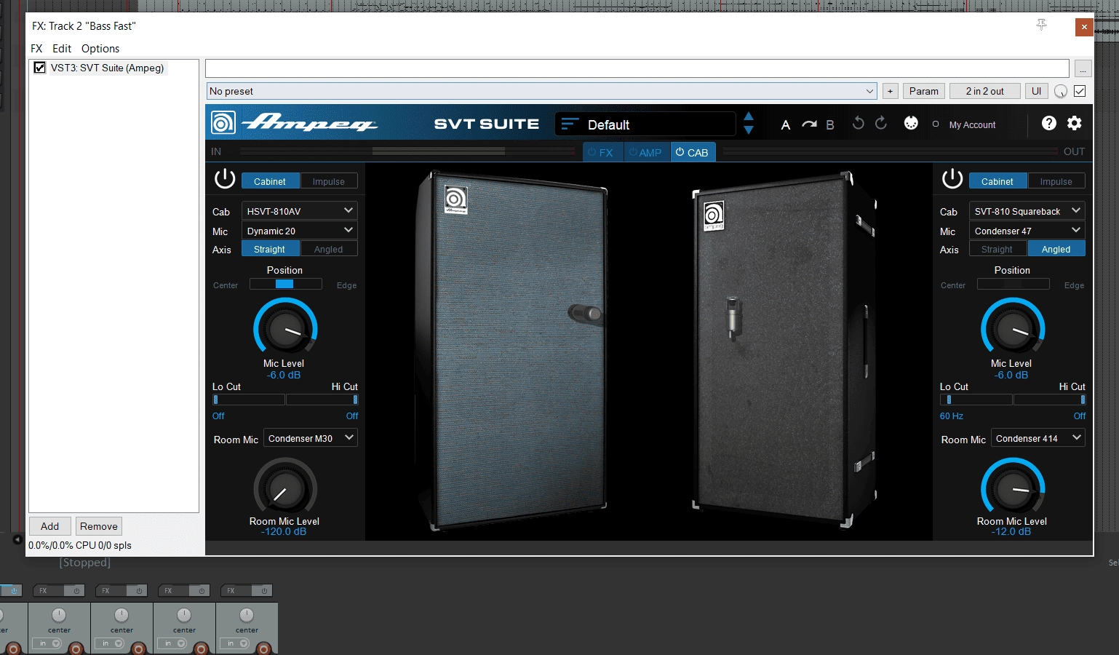Set right mic axis to Straight

[997, 249]
